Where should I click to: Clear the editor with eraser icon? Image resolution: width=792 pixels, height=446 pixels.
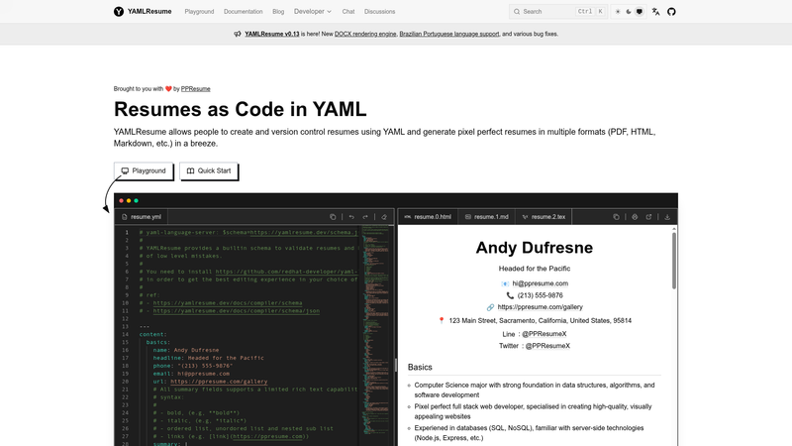(384, 217)
